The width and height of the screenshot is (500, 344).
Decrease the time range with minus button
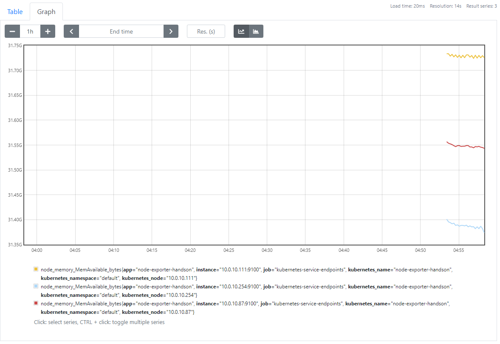tap(12, 31)
